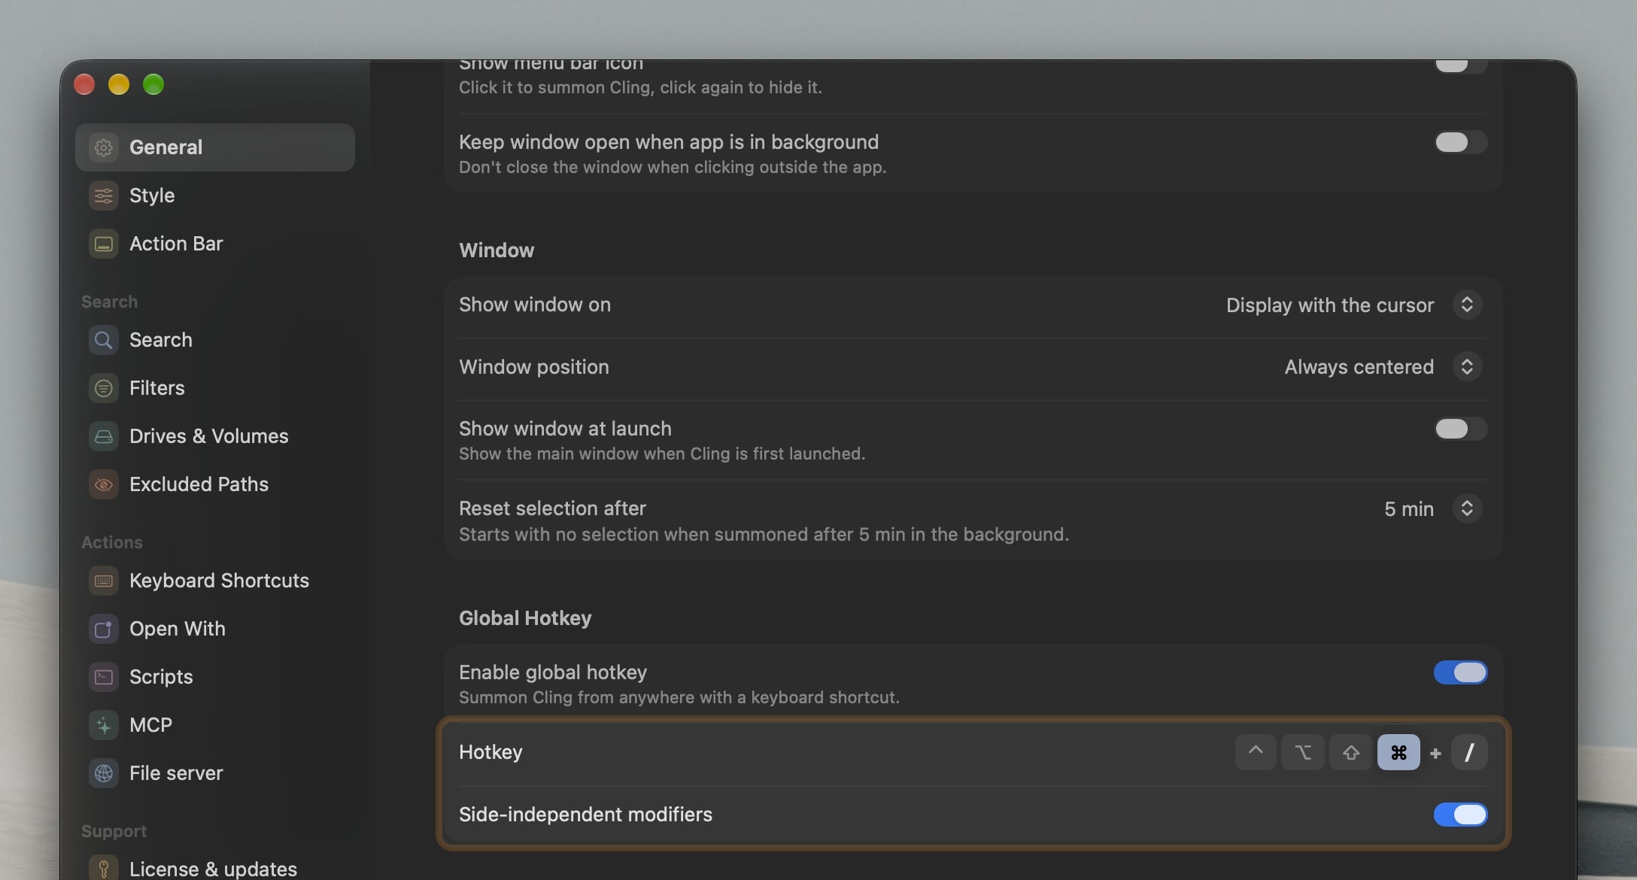Turn on Show window at launch

pyautogui.click(x=1460, y=429)
